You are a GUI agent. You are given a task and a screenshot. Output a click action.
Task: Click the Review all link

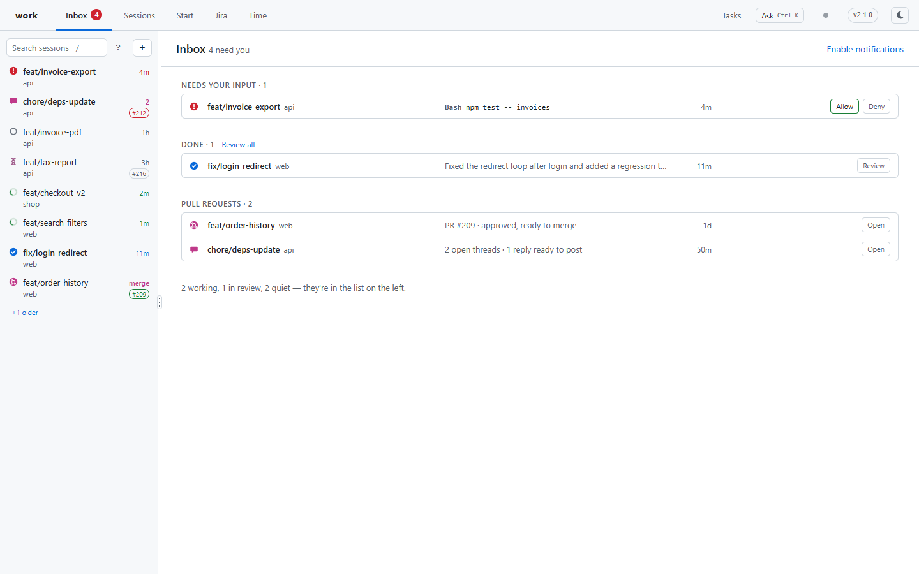238,145
